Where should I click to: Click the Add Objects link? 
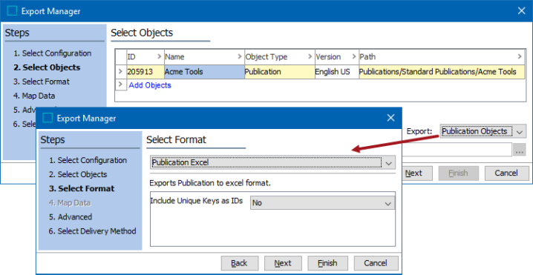[x=150, y=85]
